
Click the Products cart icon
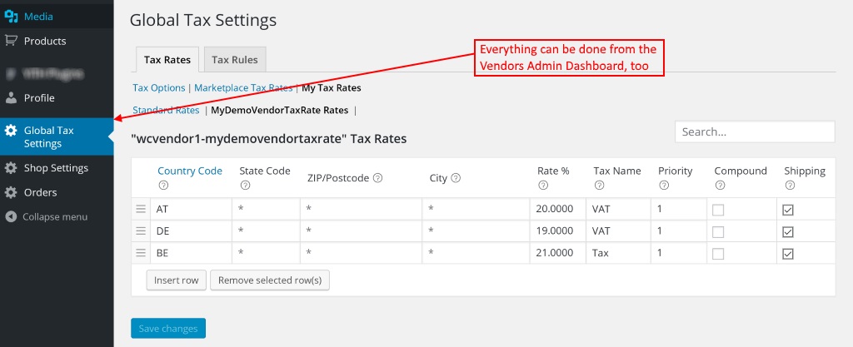(x=11, y=41)
